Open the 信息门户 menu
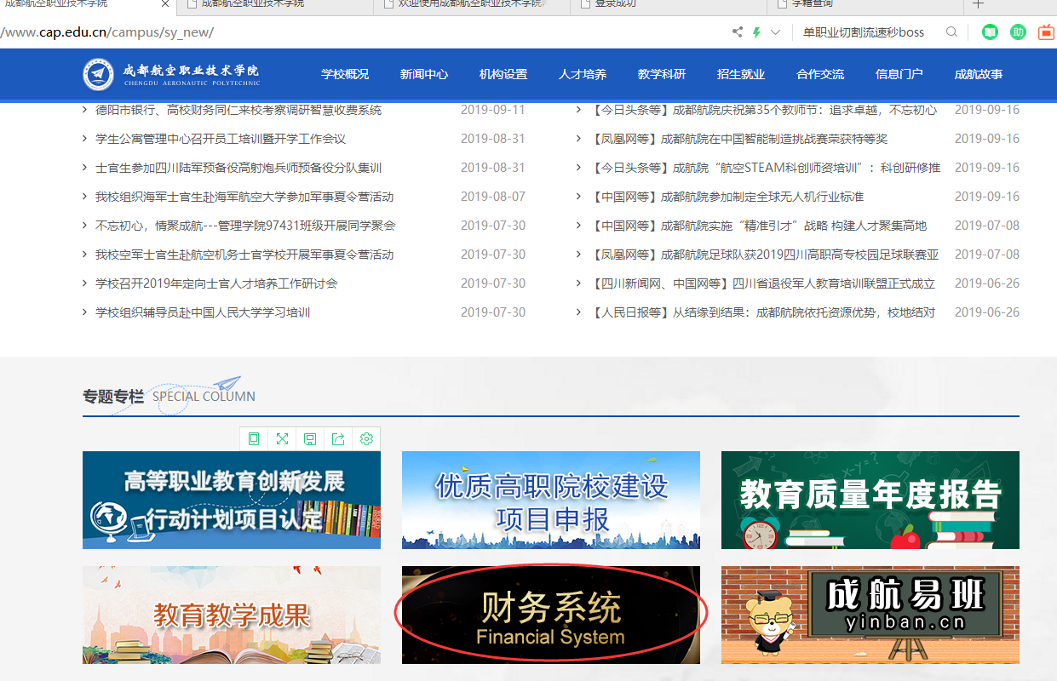Screen dimensions: 1057x681 pos(899,74)
